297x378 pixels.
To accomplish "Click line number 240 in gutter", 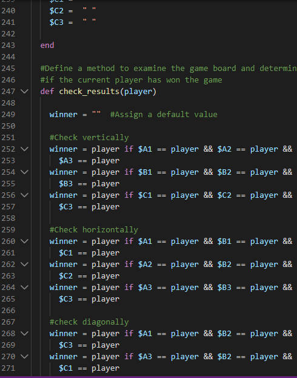I will point(8,10).
